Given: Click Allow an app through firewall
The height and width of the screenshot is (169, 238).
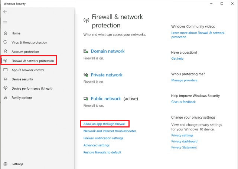Looking at the screenshot, I should (104, 124).
